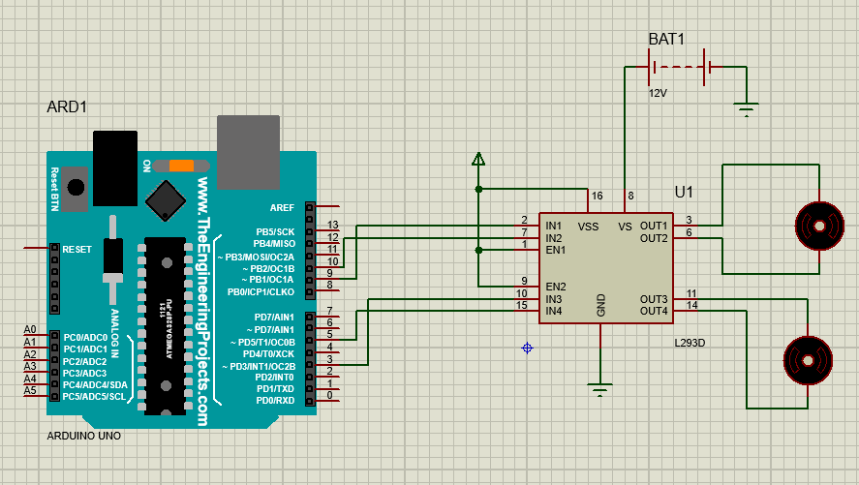This screenshot has height=485, width=859.
Task: Click pin number 14 next to OUT4
Action: [691, 305]
